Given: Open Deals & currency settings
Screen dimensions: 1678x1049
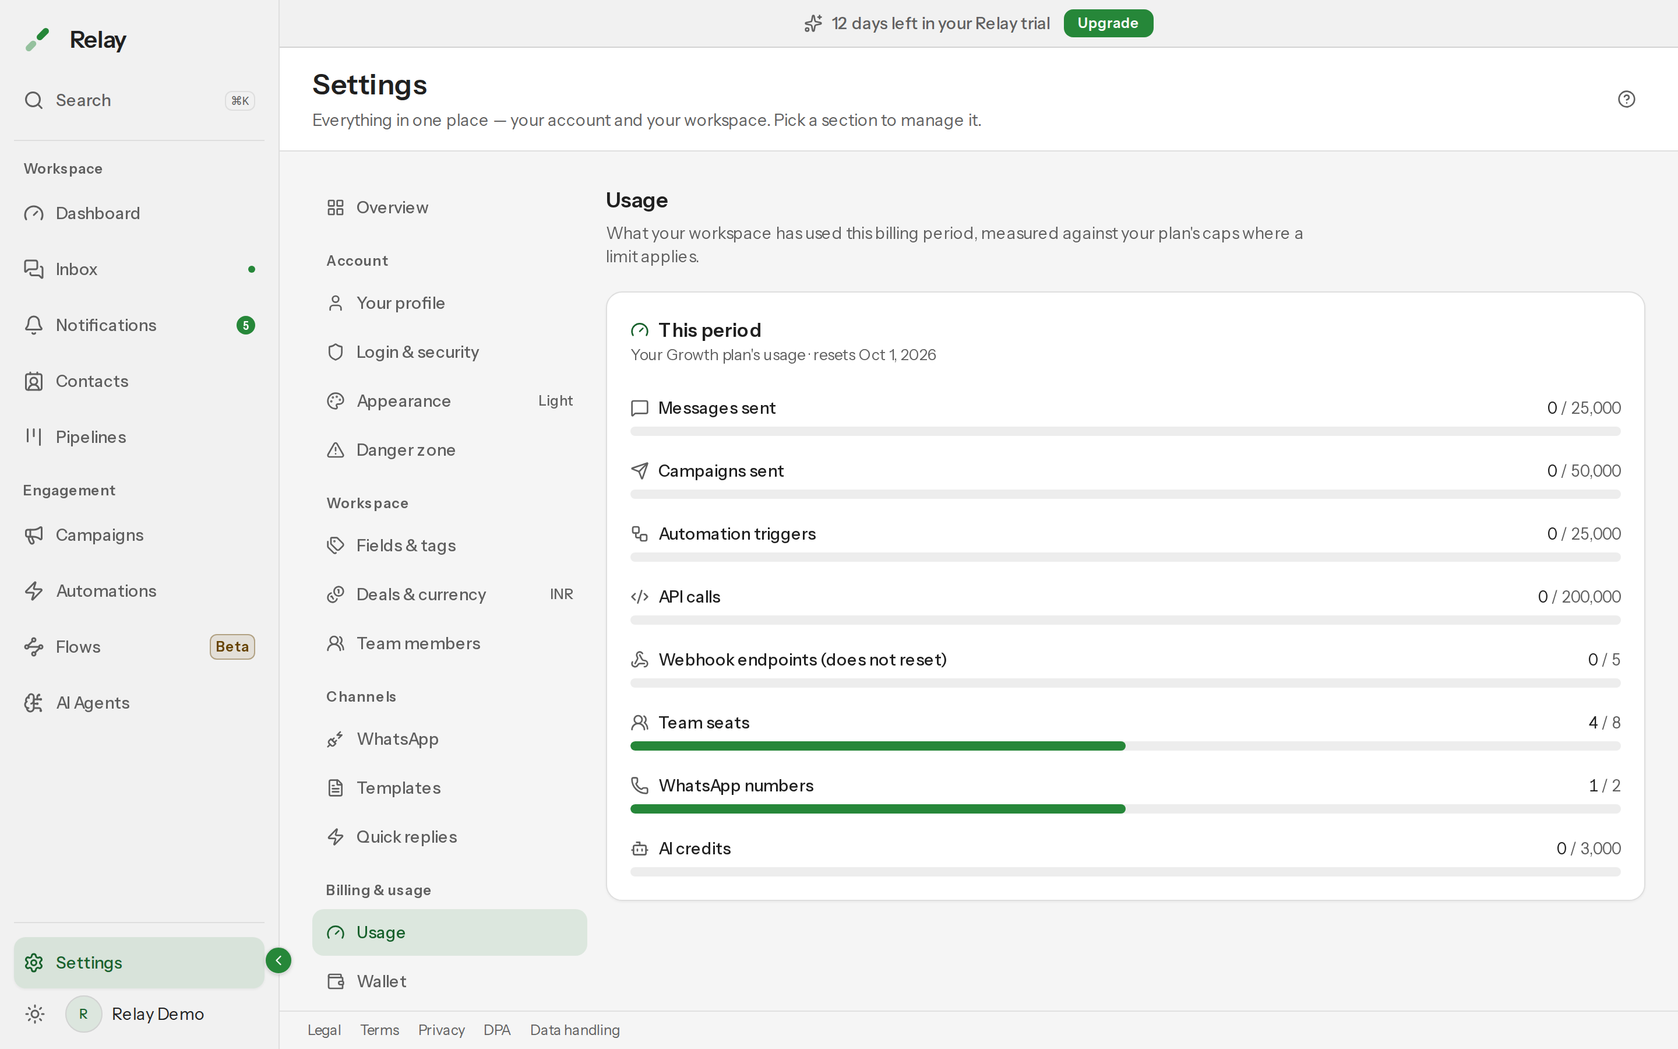Looking at the screenshot, I should 449,594.
